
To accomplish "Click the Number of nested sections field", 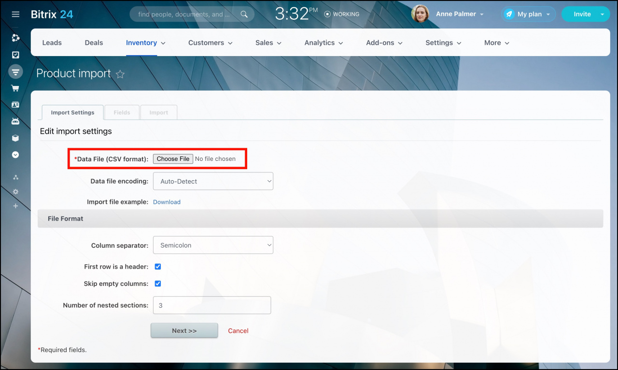I will coord(212,305).
